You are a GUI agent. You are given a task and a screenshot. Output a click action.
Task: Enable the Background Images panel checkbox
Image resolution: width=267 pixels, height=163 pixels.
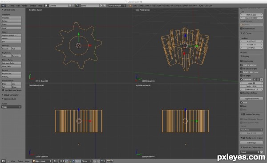click(244, 138)
